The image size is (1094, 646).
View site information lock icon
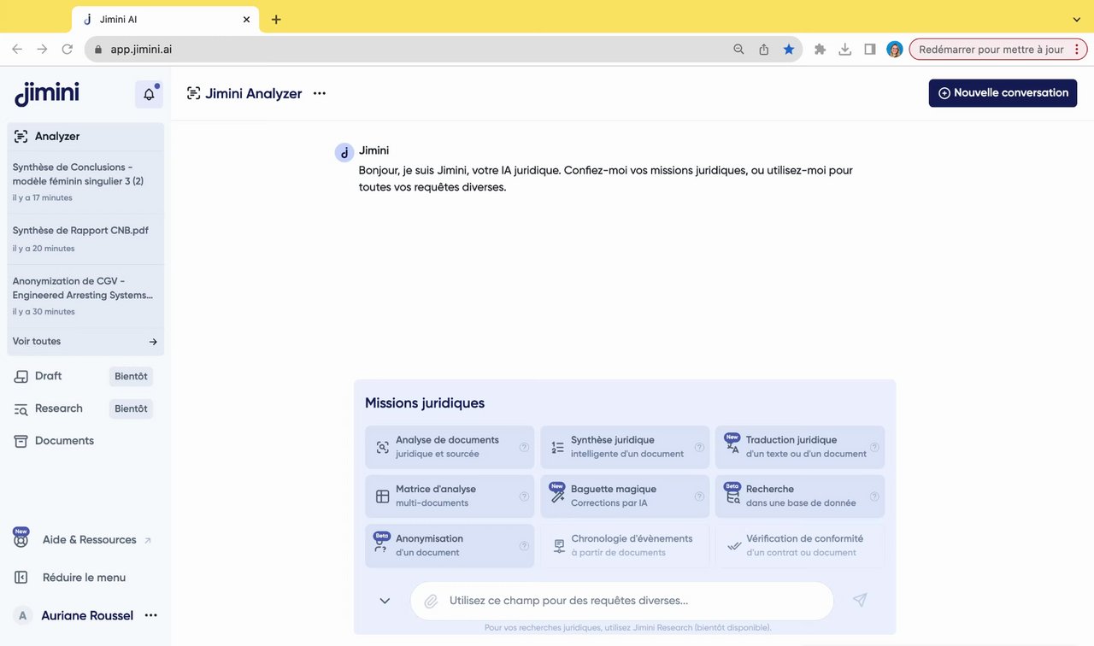(98, 50)
